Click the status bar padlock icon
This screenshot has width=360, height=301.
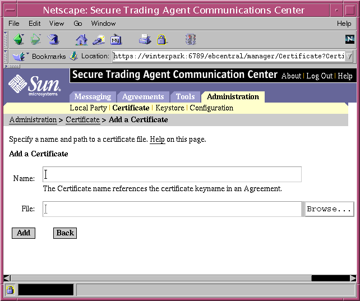pyautogui.click(x=10, y=290)
